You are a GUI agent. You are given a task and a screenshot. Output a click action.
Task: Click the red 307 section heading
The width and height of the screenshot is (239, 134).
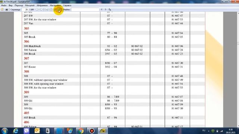(x=27, y=58)
